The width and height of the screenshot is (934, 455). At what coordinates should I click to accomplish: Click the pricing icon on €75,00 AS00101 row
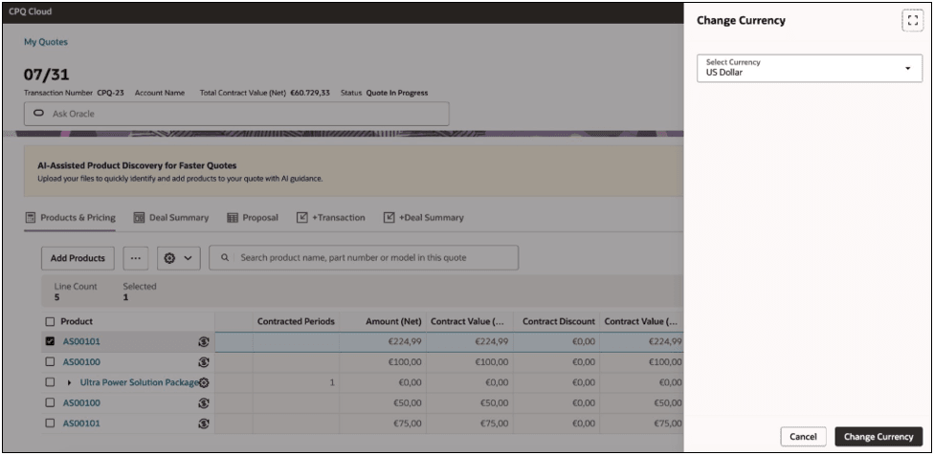pyautogui.click(x=204, y=423)
